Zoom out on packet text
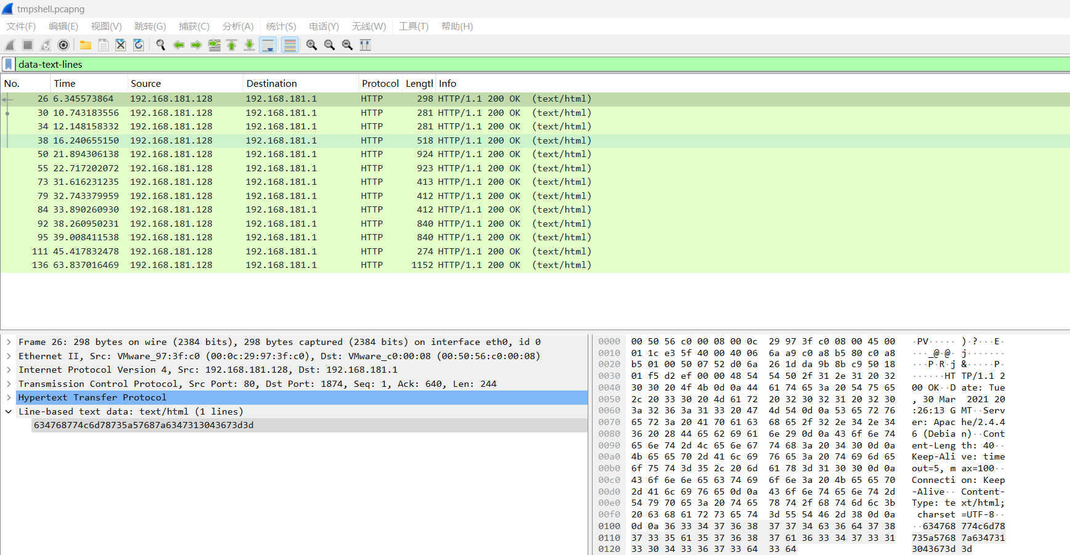 (x=330, y=45)
